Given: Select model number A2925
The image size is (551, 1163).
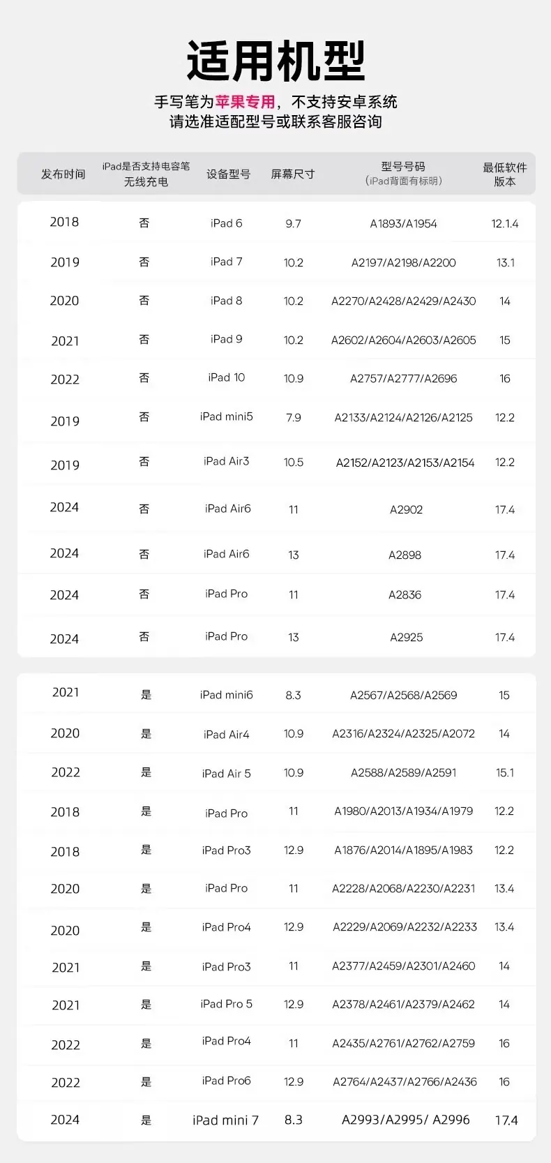Looking at the screenshot, I should [406, 638].
